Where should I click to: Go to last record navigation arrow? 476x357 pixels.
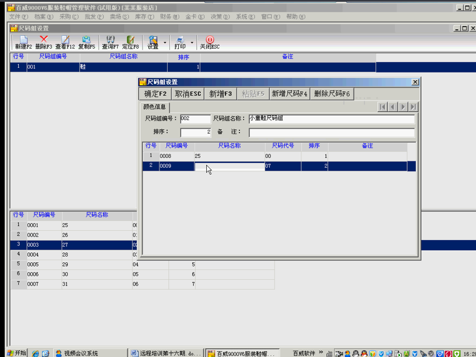pos(413,106)
